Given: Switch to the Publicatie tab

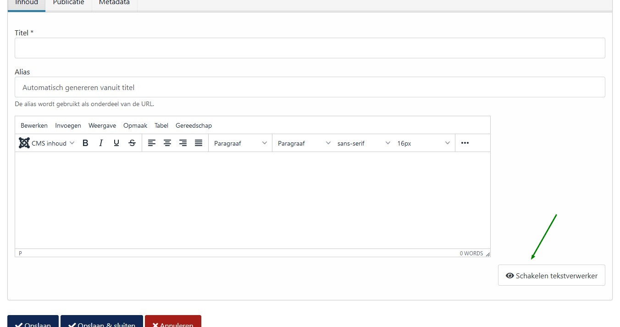Looking at the screenshot, I should 69,5.
